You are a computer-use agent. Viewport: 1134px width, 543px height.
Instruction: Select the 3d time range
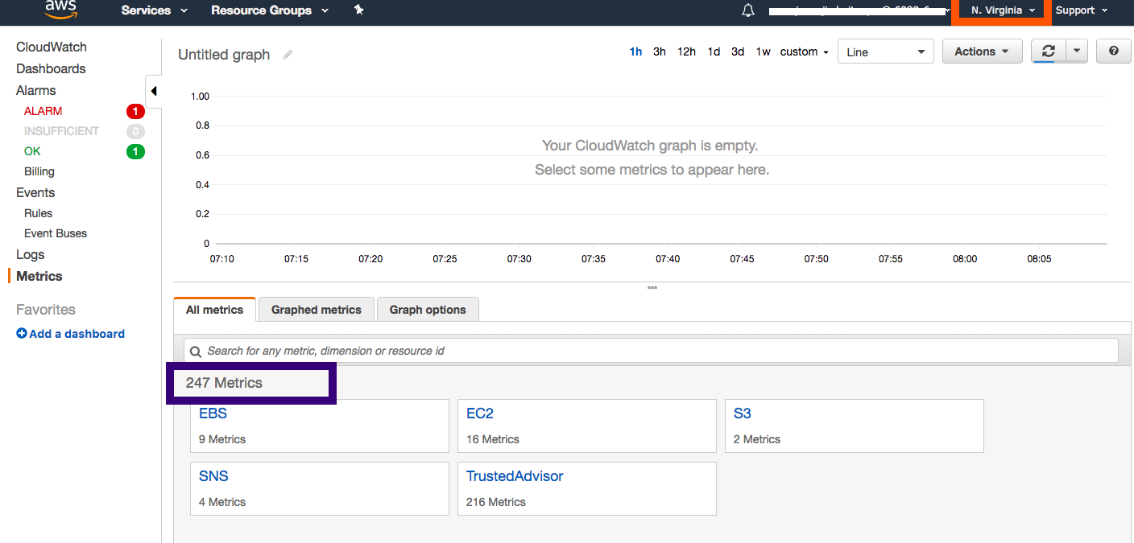pos(738,51)
